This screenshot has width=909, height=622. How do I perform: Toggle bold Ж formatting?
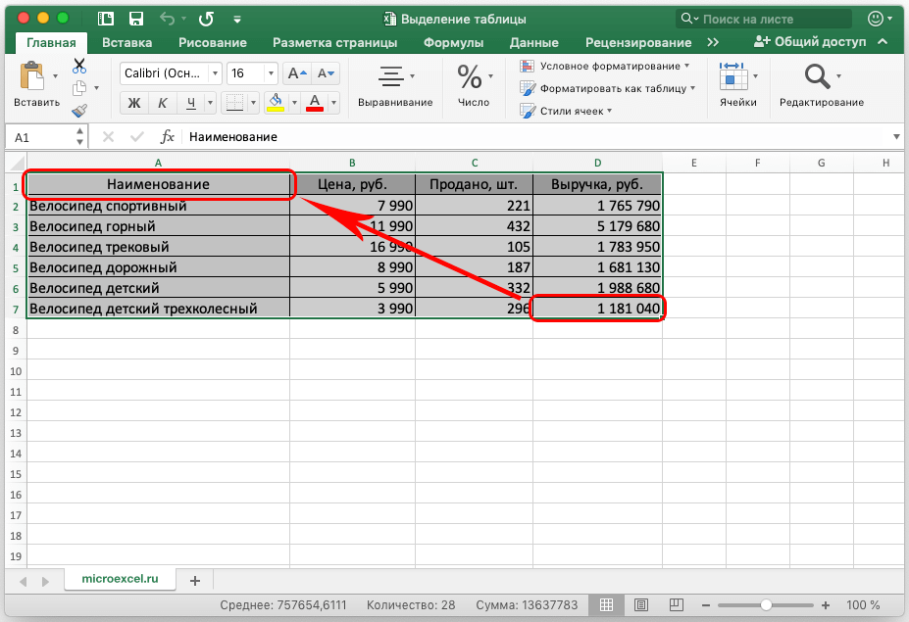134,103
